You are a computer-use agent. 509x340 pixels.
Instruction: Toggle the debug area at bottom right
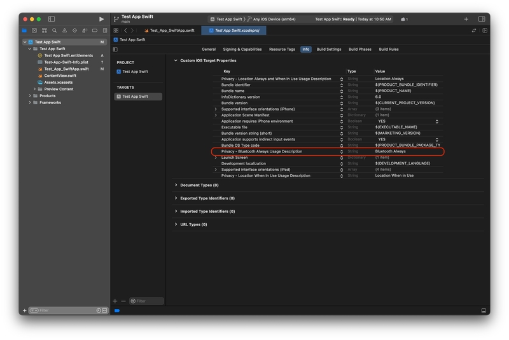pos(484,311)
